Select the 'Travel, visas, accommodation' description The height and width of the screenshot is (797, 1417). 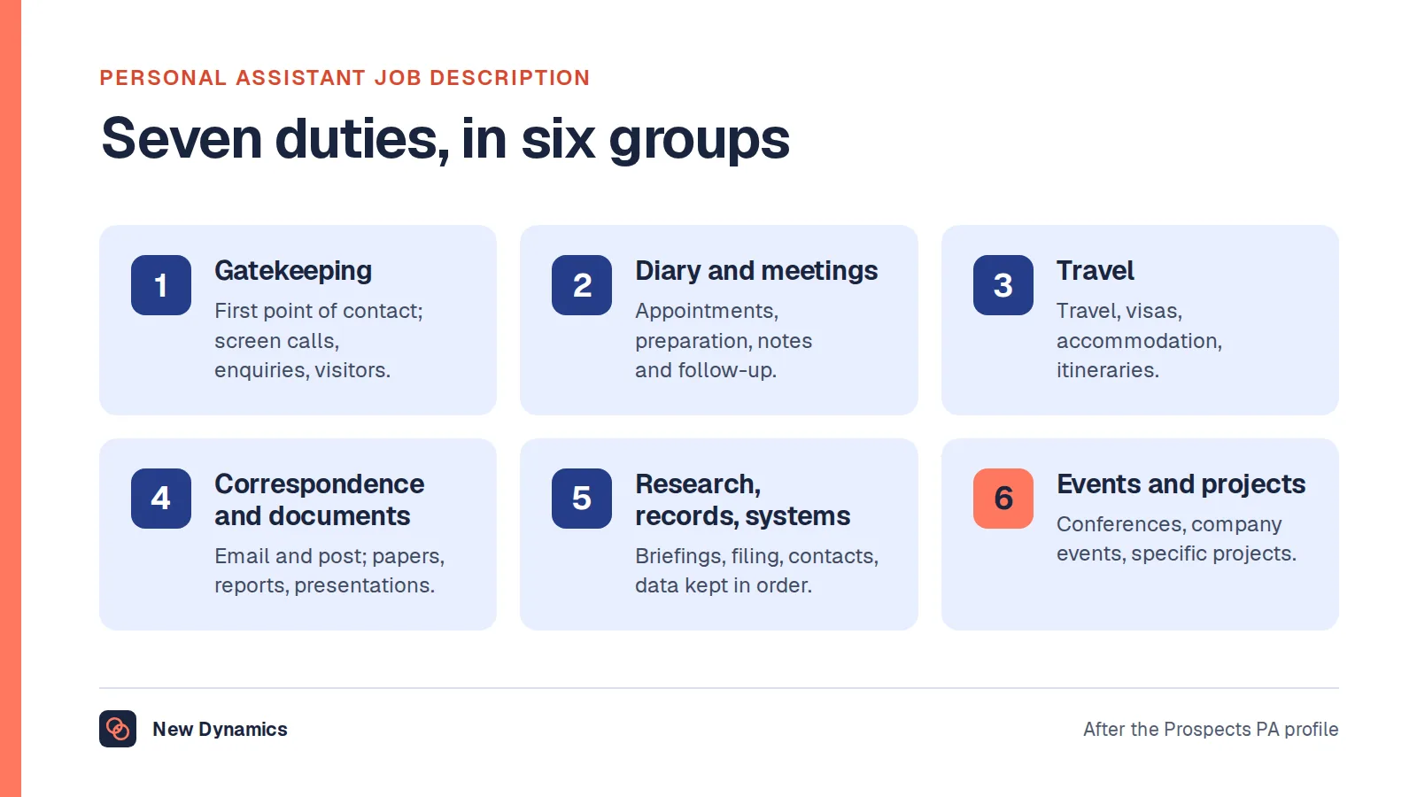click(1139, 341)
